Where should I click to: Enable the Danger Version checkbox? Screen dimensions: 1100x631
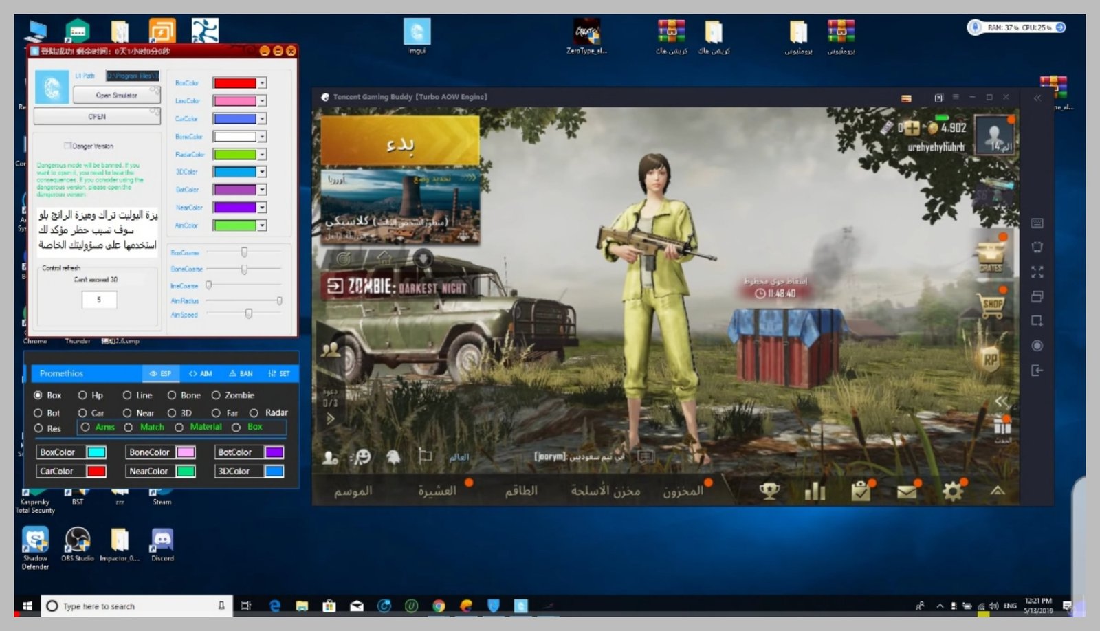point(67,146)
